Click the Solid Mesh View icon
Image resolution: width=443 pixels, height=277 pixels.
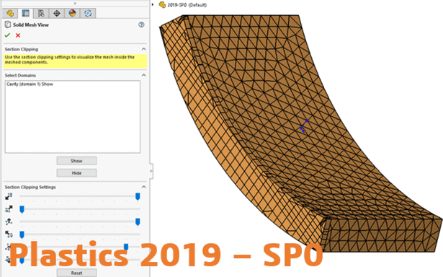click(x=8, y=25)
